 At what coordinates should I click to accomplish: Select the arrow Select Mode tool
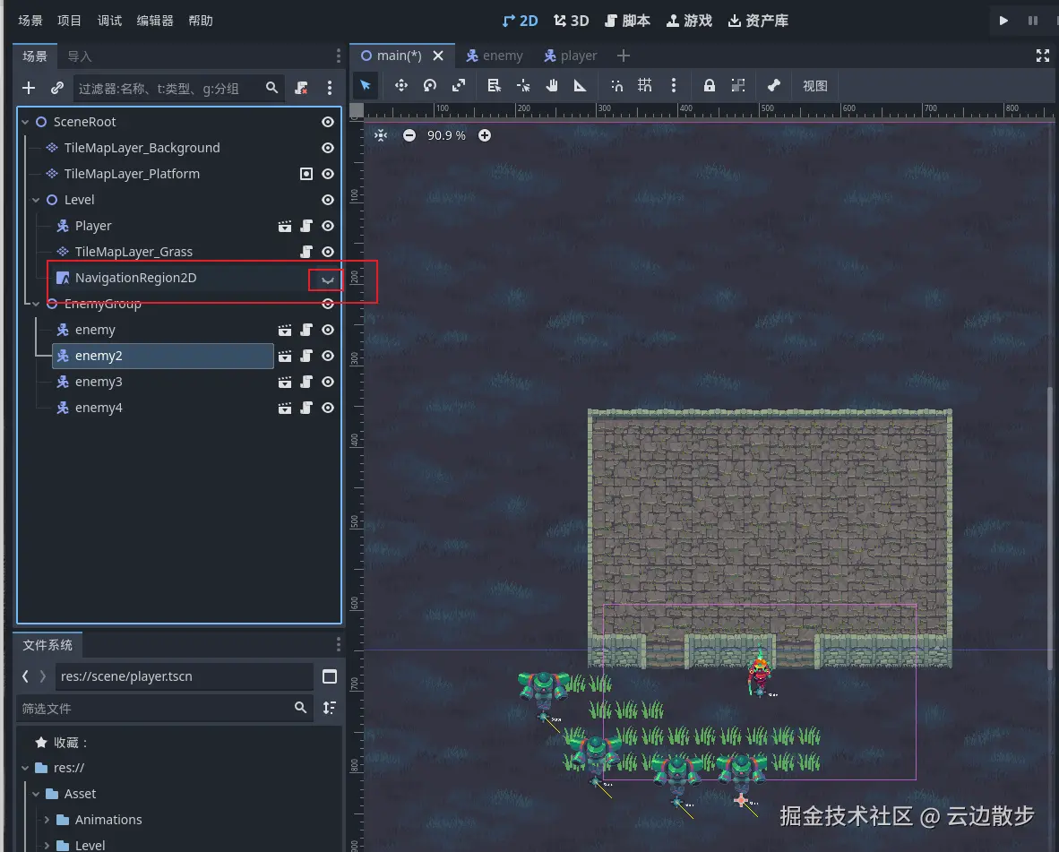coord(366,86)
